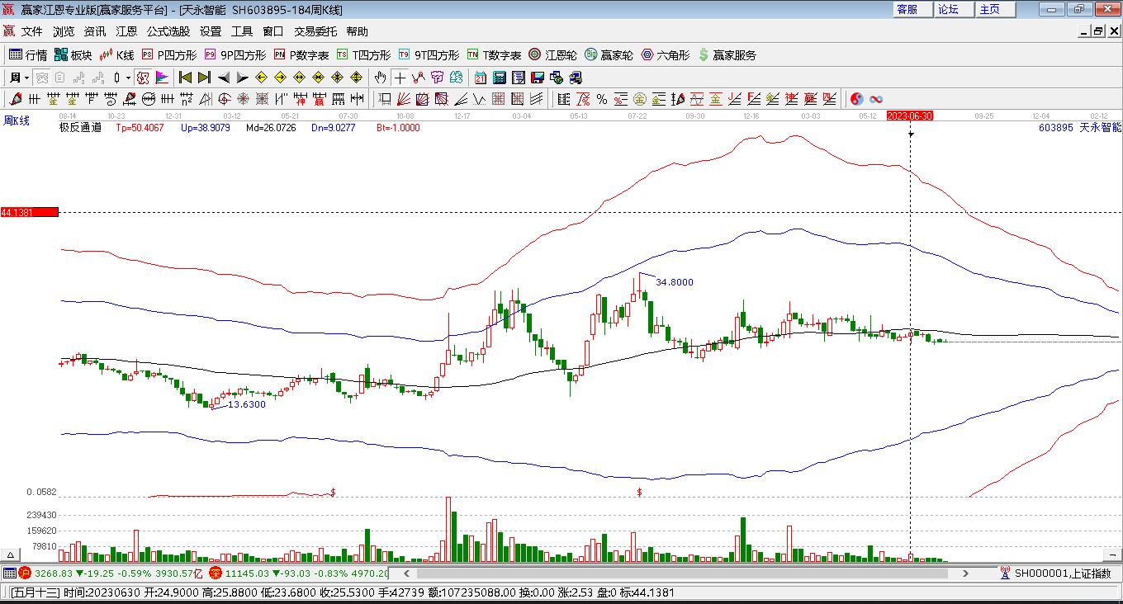Click the Tp=50.4067 indicator value
Screen dimensions: 1123x604
[140, 128]
